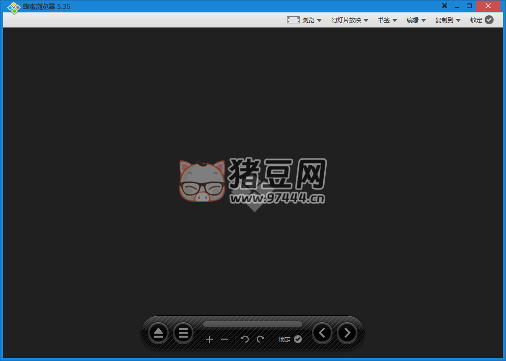Go to next image arrow

coord(347,333)
